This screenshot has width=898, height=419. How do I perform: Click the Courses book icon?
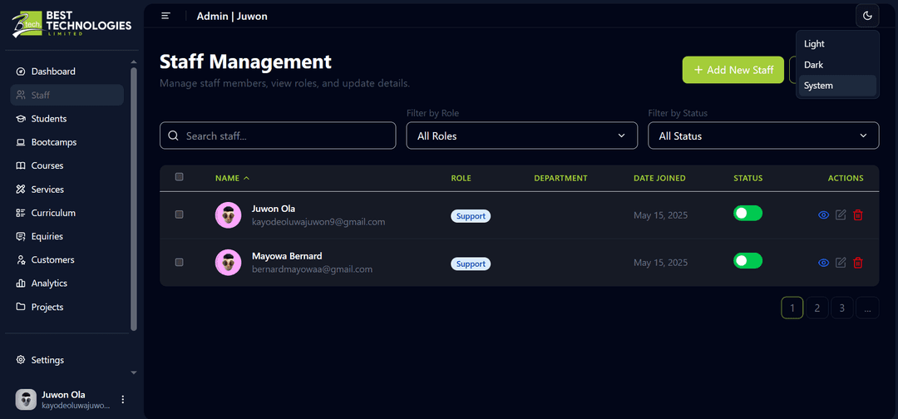click(x=21, y=165)
